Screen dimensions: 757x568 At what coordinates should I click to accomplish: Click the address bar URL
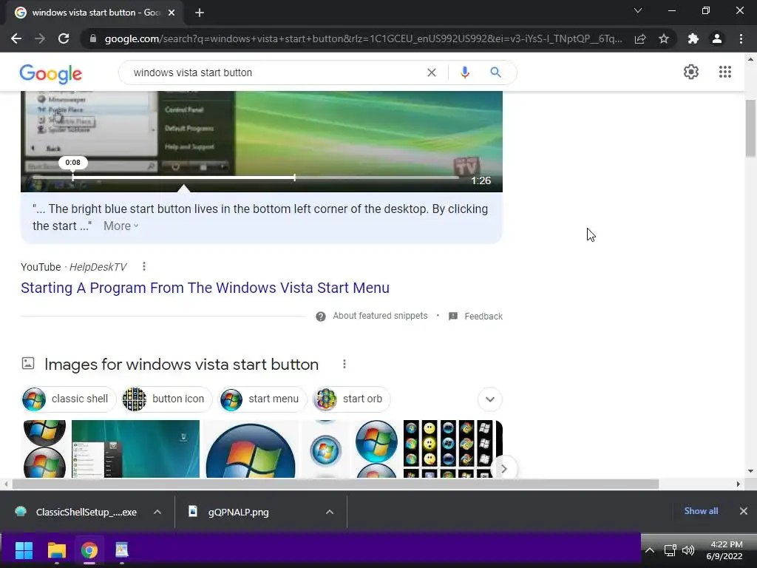[x=363, y=38]
